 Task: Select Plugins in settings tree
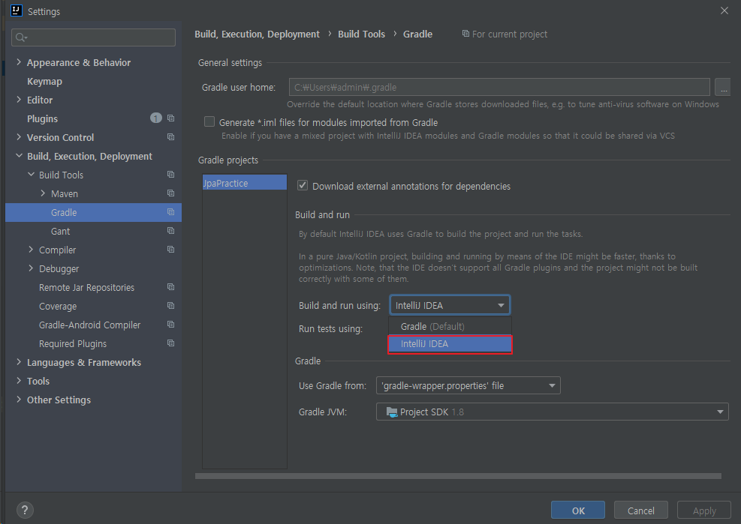(42, 118)
